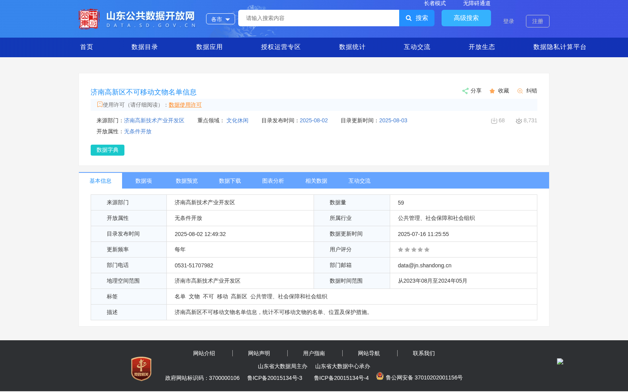Viewport: 628px width, 392px height.
Task: Click the Shandong data portal logo
Action: click(x=137, y=19)
